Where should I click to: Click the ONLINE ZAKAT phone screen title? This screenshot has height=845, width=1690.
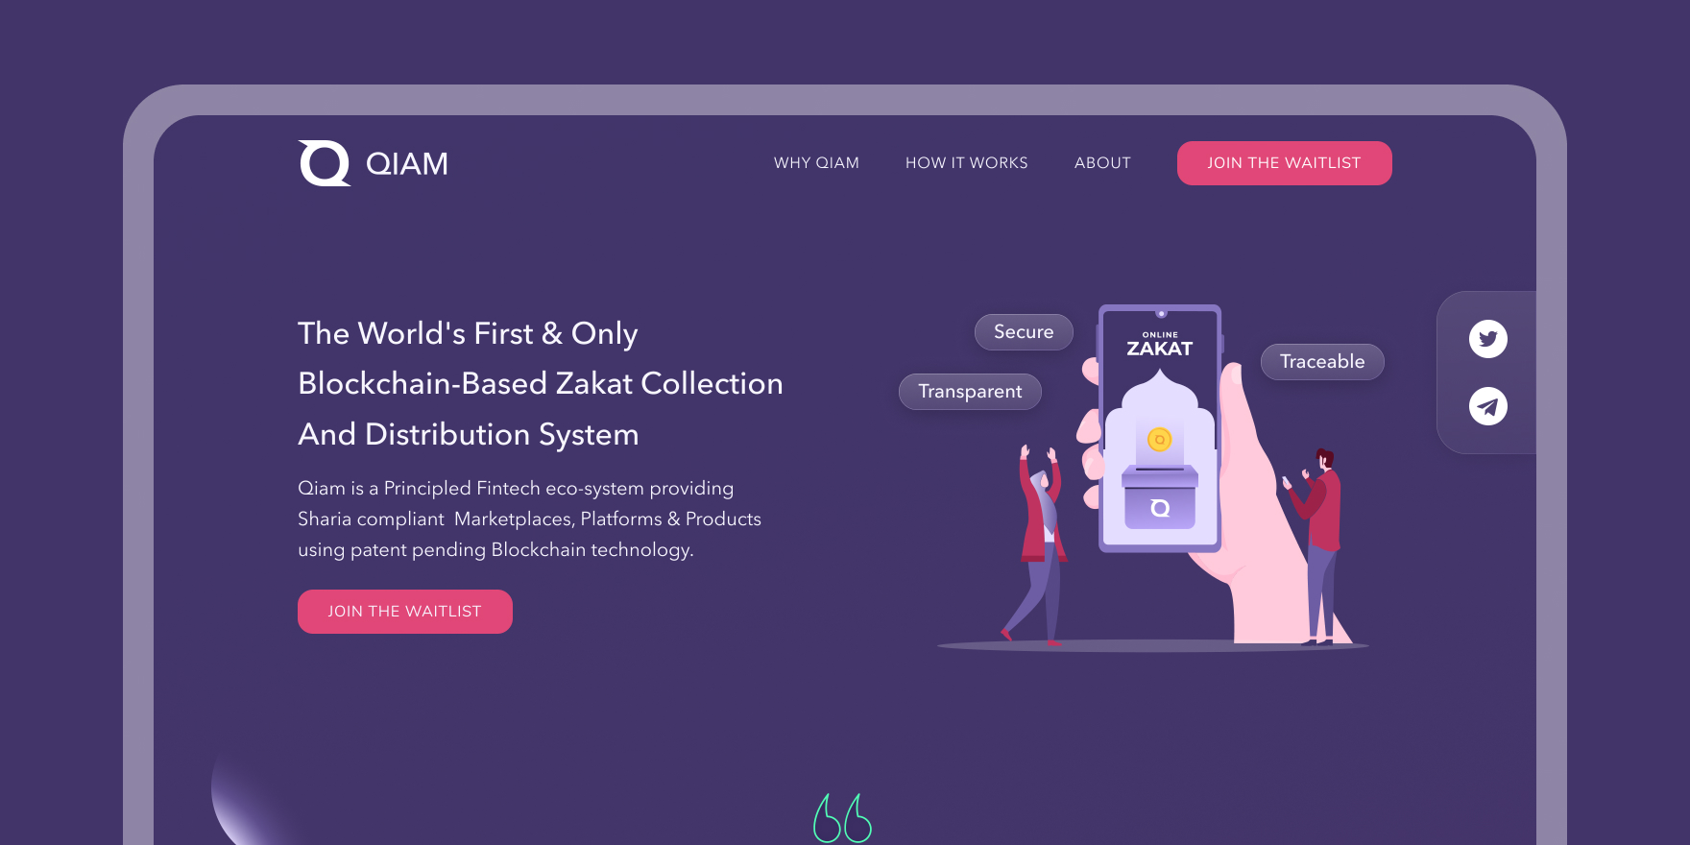1160,345
